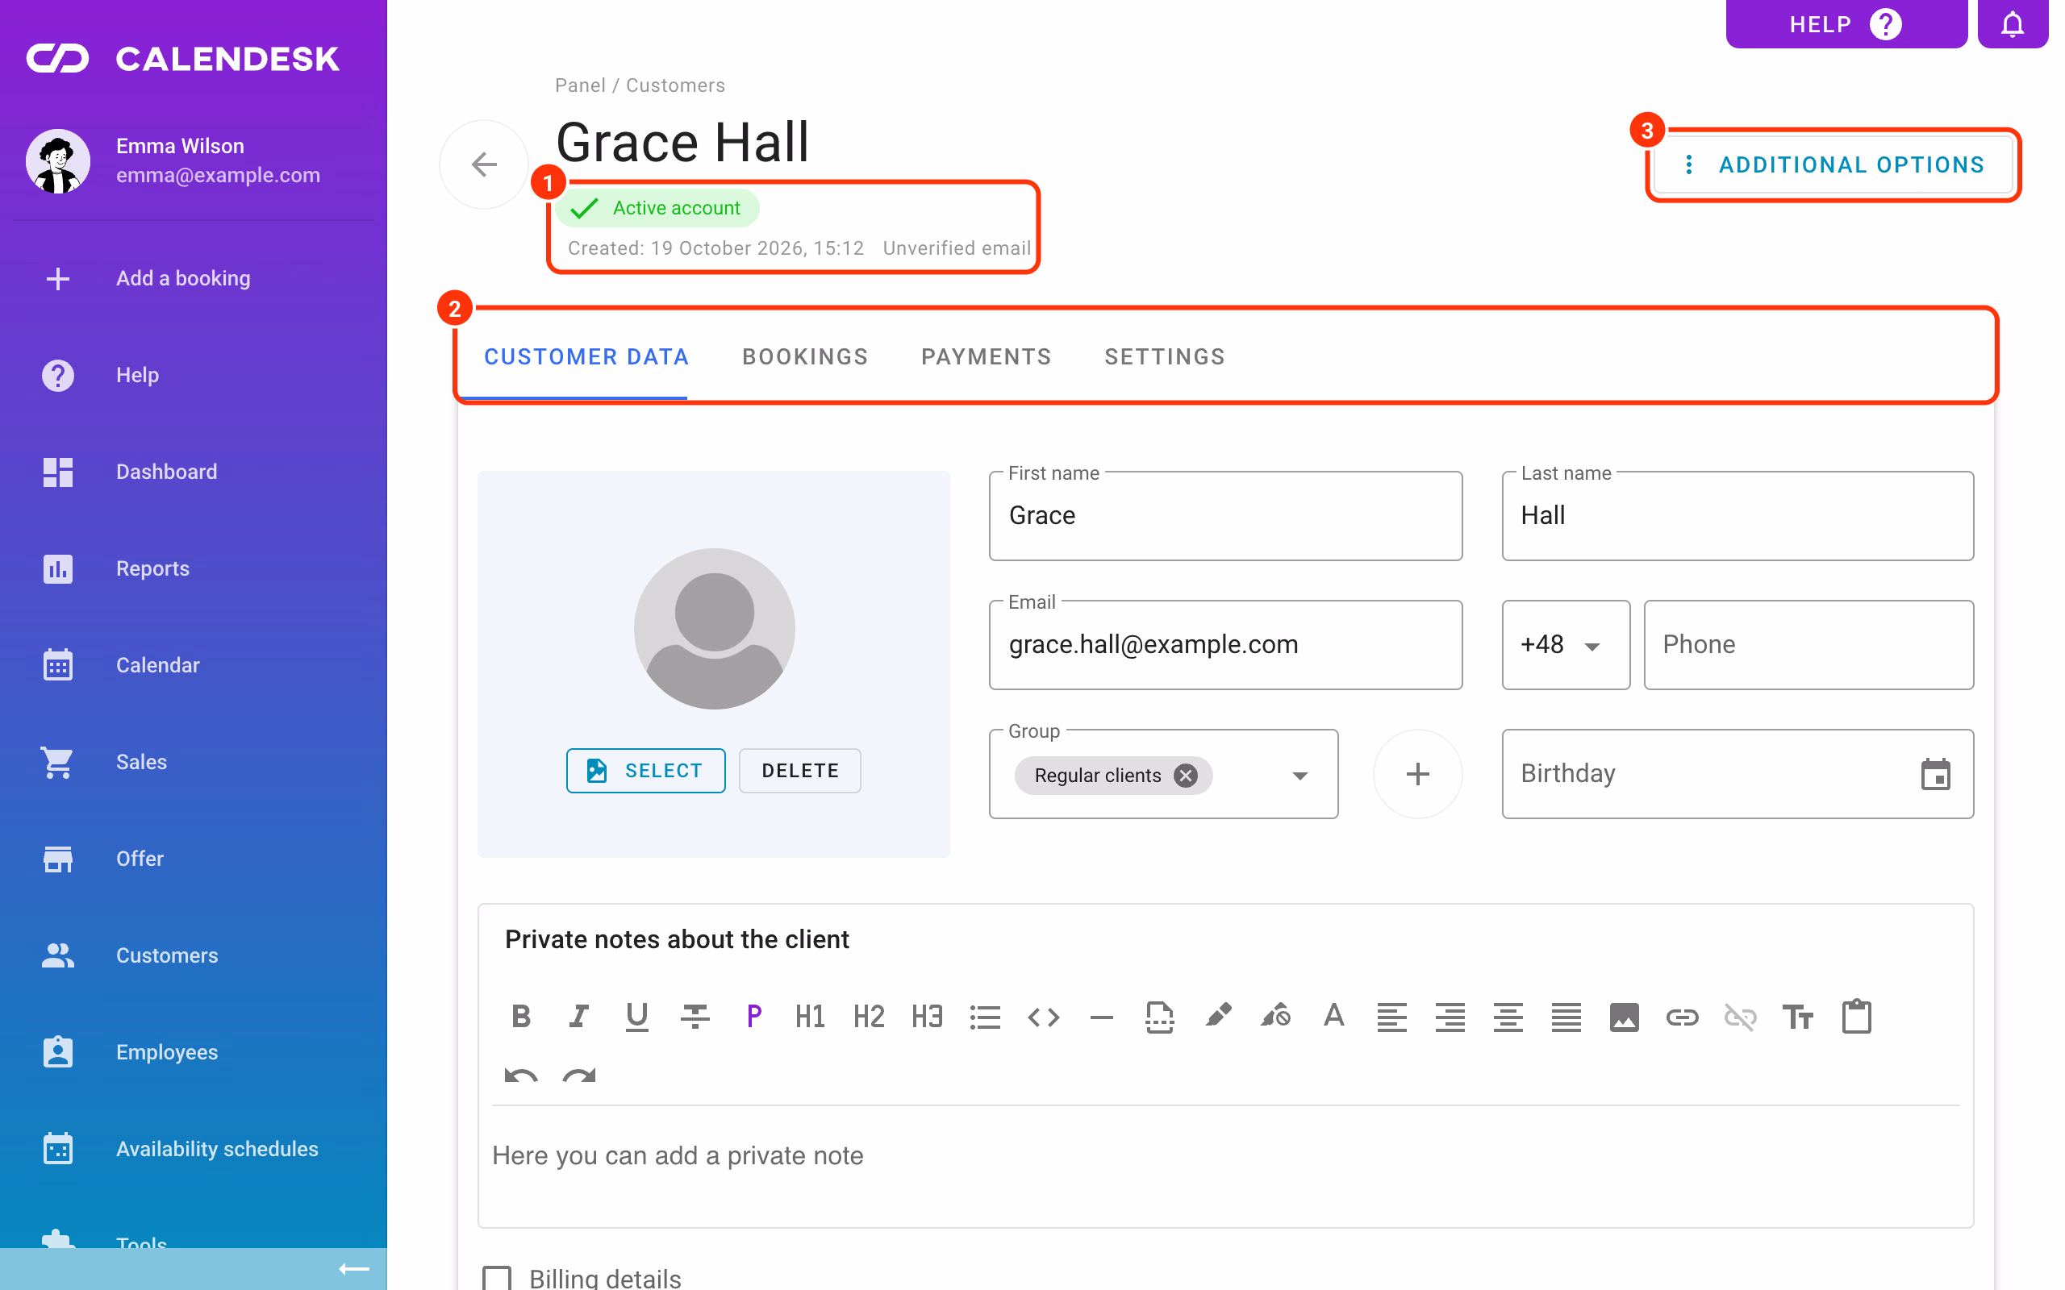Expand the Group dropdown arrow
The height and width of the screenshot is (1290, 2065).
pyautogui.click(x=1299, y=775)
